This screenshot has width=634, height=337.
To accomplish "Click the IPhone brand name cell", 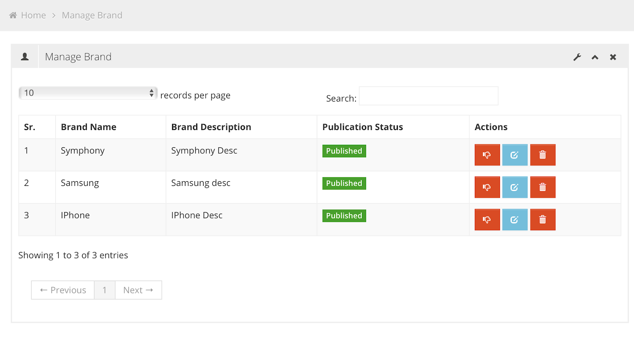I will point(111,220).
